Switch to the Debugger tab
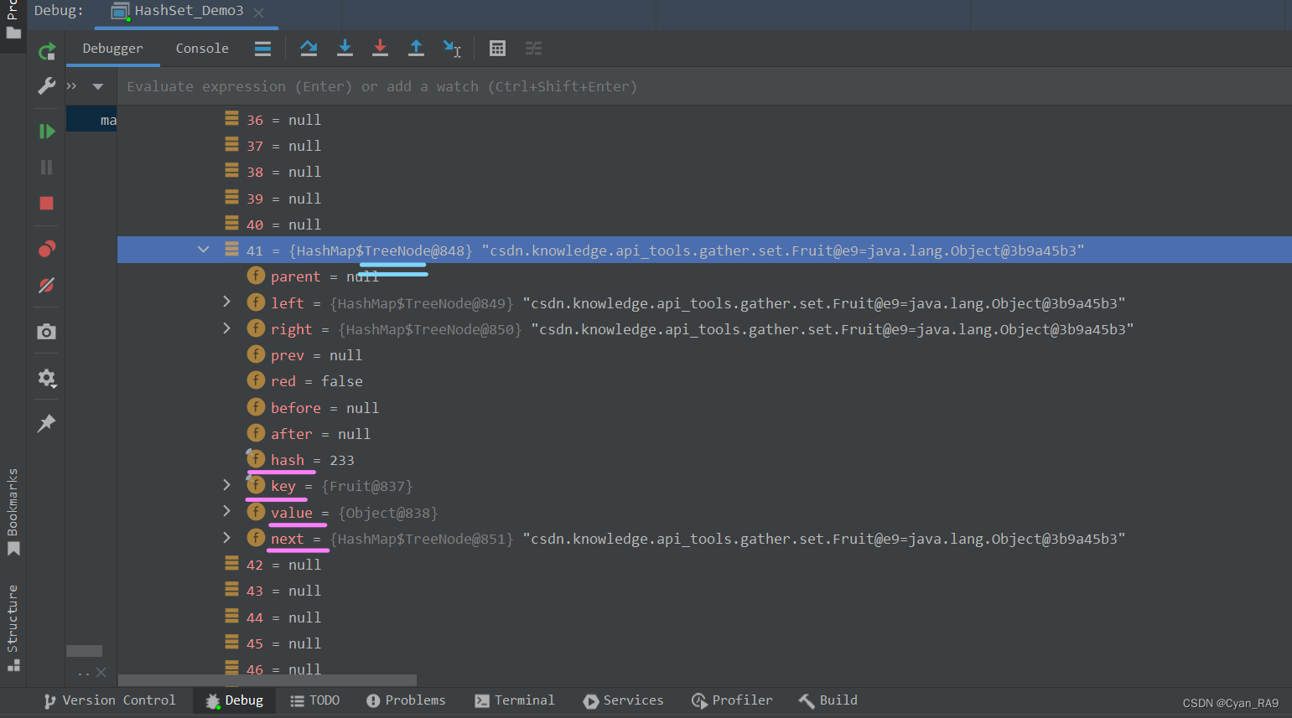This screenshot has height=718, width=1292. coord(112,49)
